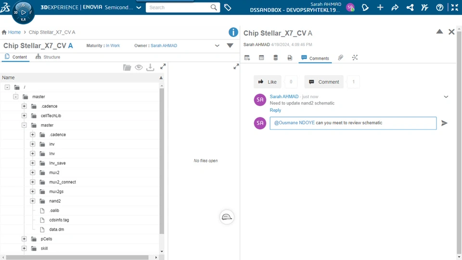The width and height of the screenshot is (462, 260).
Task: Expand the header chevron next to owner
Action: (x=217, y=46)
